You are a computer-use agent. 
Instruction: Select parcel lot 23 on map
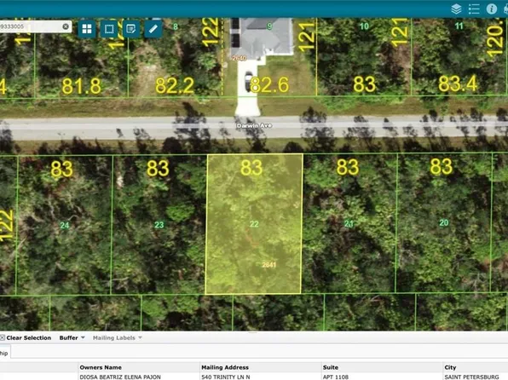pyautogui.click(x=159, y=224)
